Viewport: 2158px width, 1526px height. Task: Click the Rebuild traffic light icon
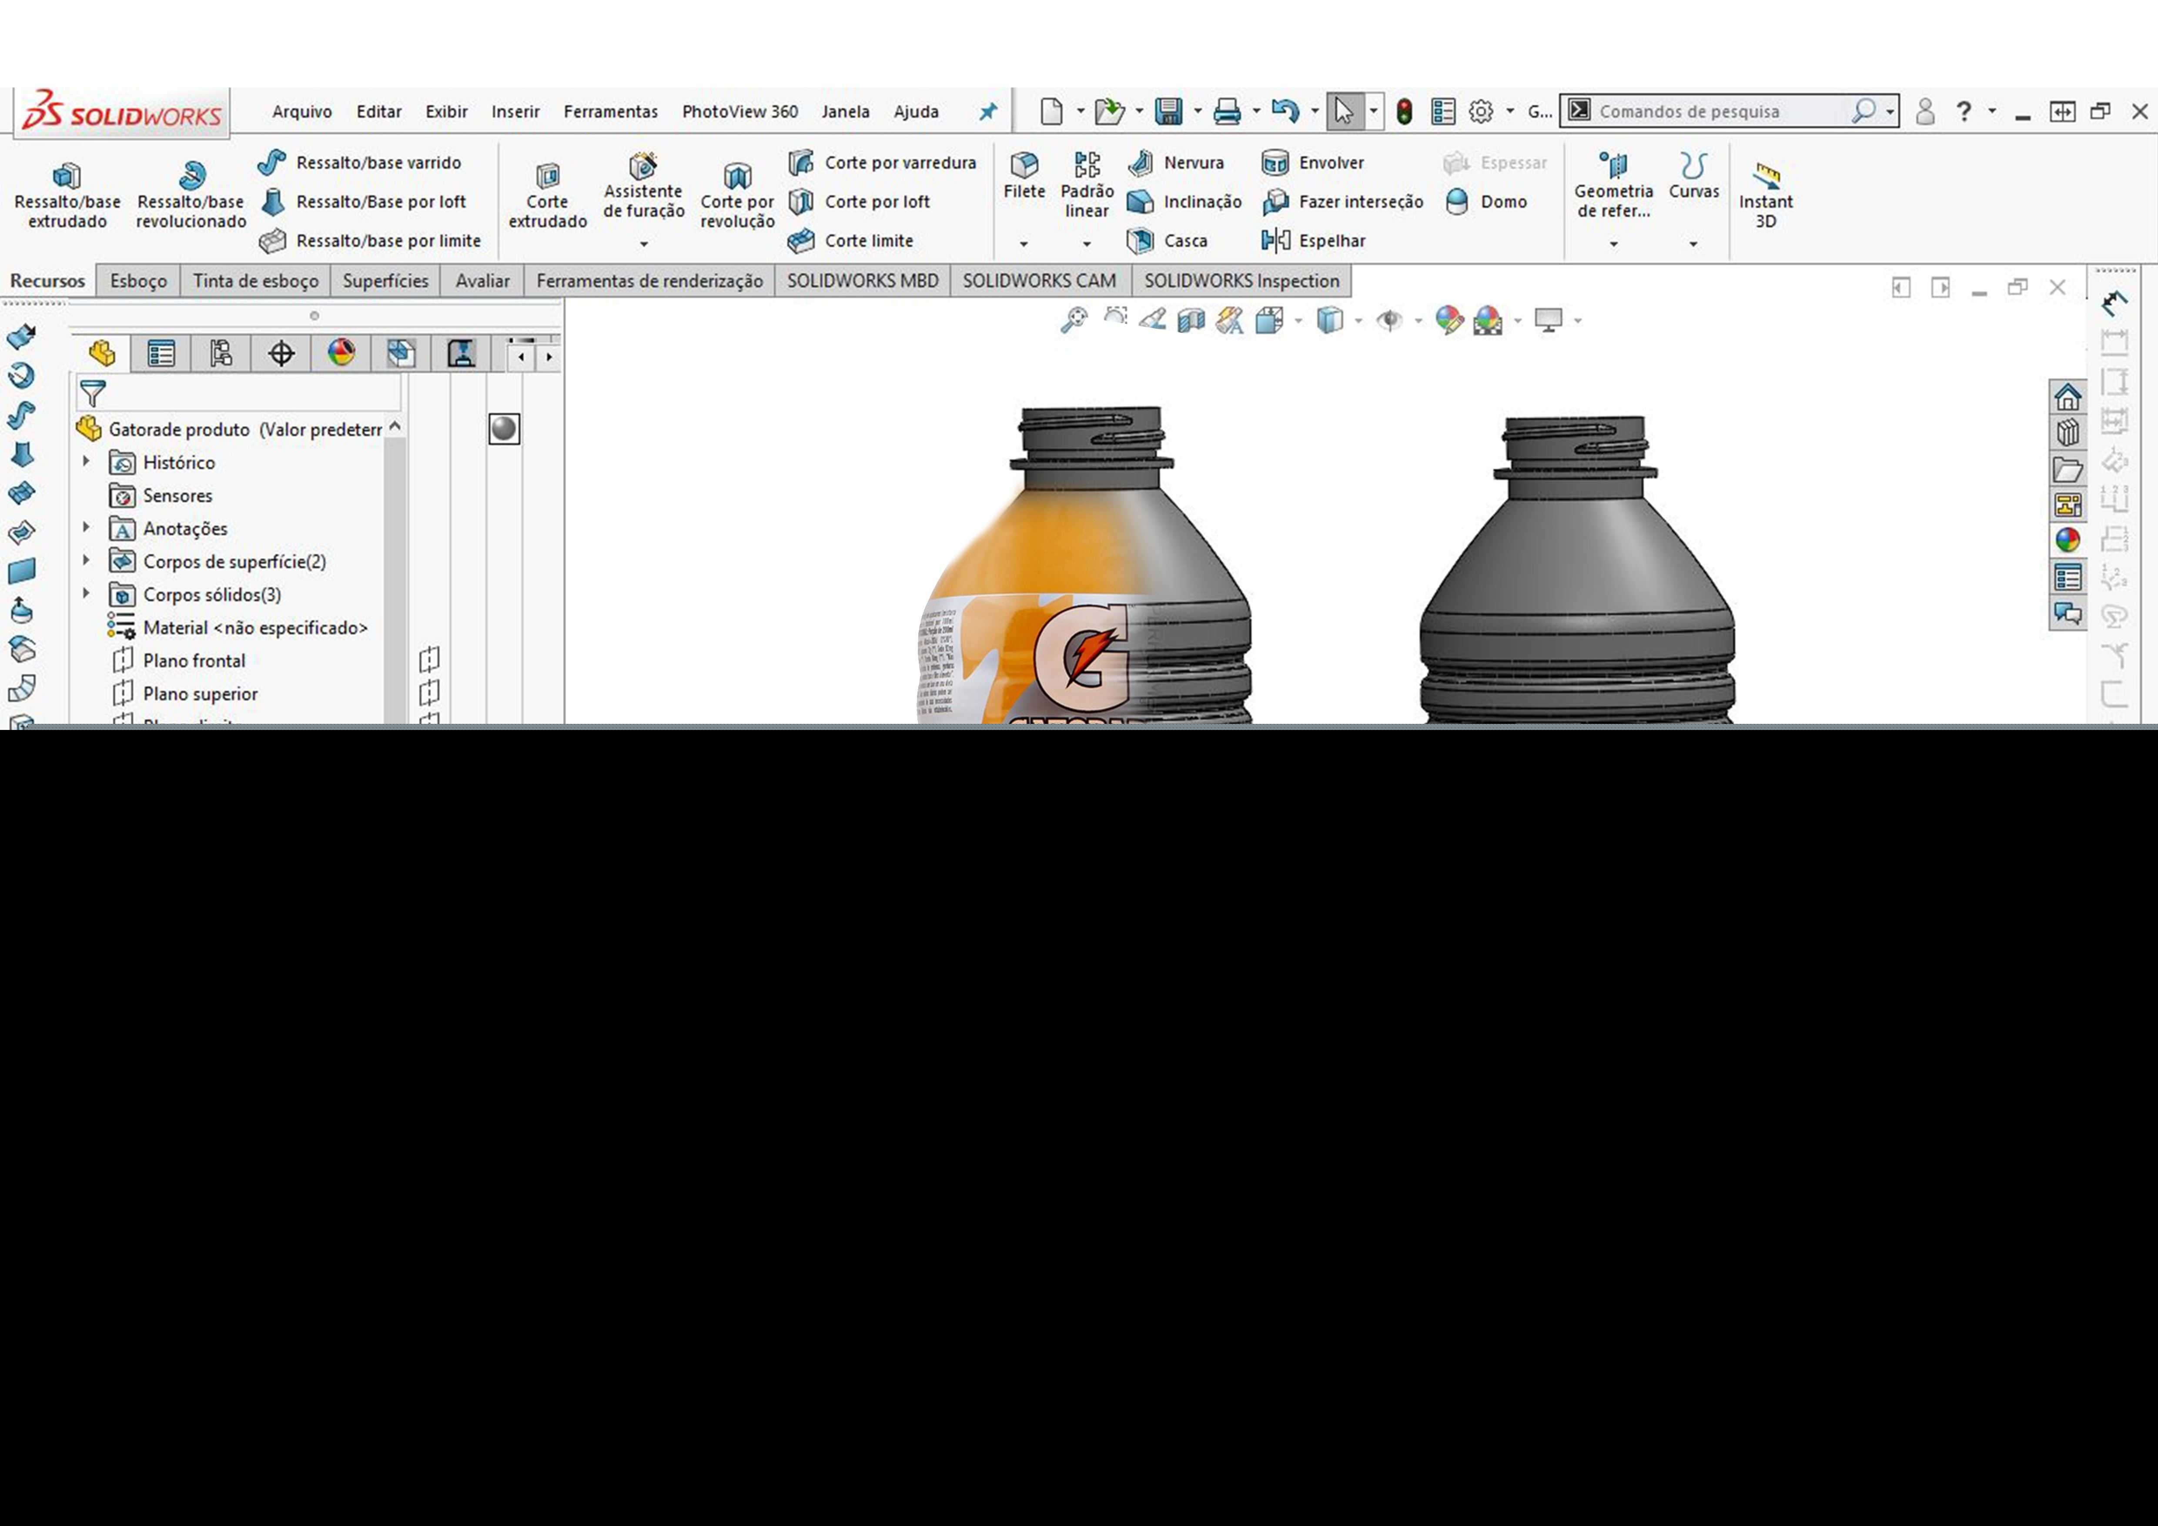pyautogui.click(x=1404, y=112)
